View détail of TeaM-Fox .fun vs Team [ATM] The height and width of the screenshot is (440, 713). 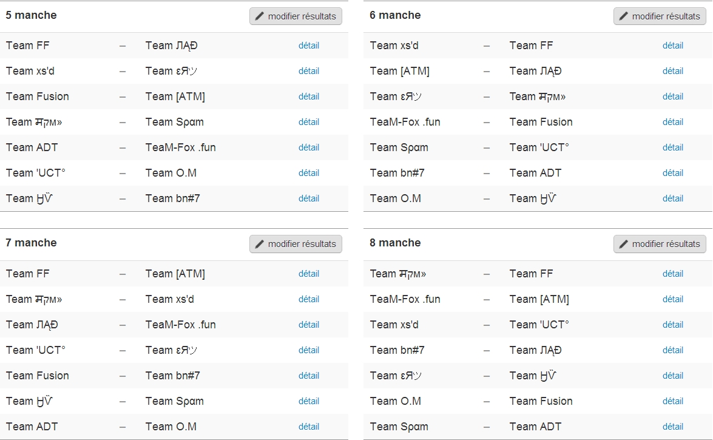pyautogui.click(x=673, y=299)
